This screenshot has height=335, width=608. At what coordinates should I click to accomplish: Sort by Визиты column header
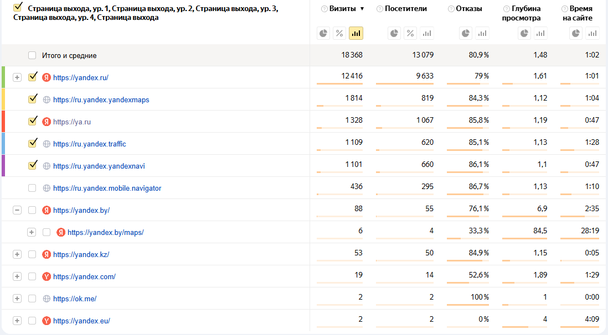point(342,8)
